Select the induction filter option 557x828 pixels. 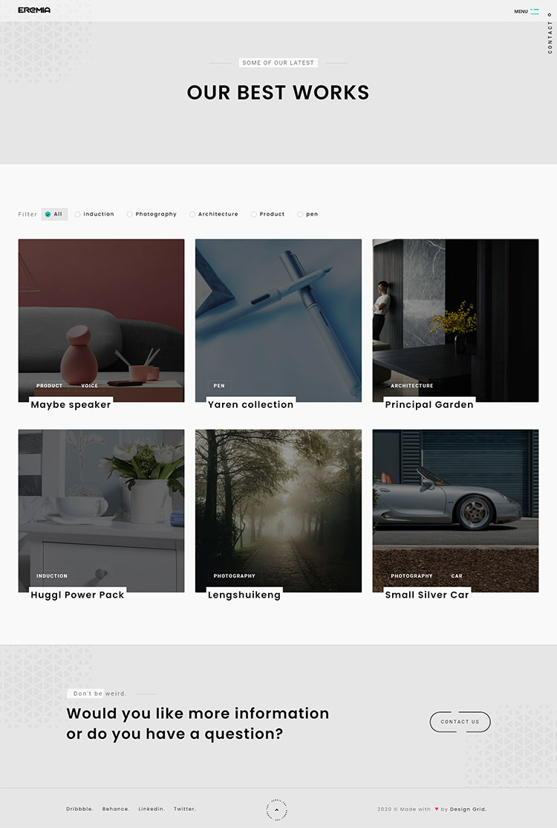coord(78,214)
